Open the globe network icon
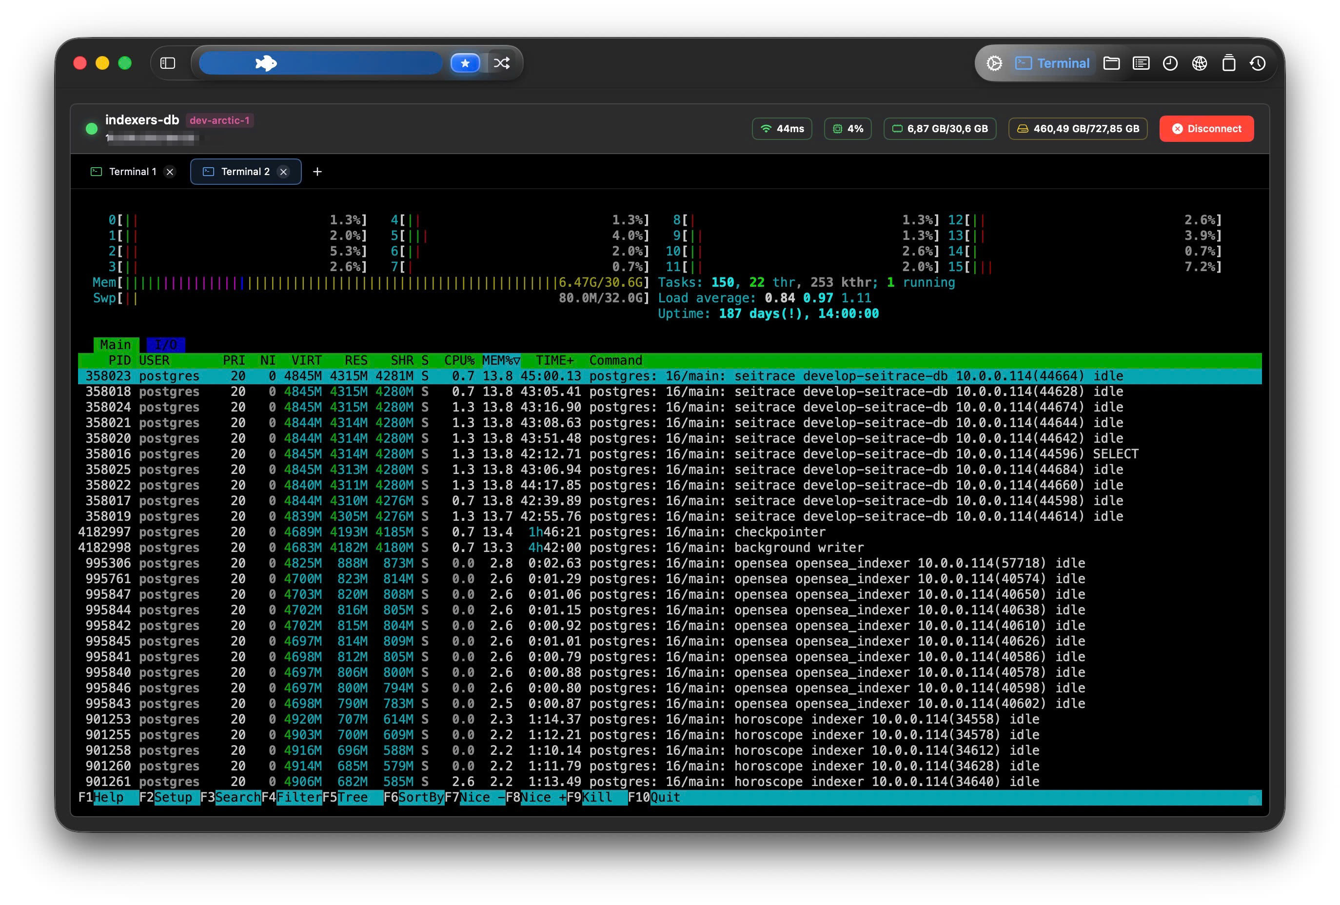This screenshot has width=1340, height=905. pos(1199,63)
